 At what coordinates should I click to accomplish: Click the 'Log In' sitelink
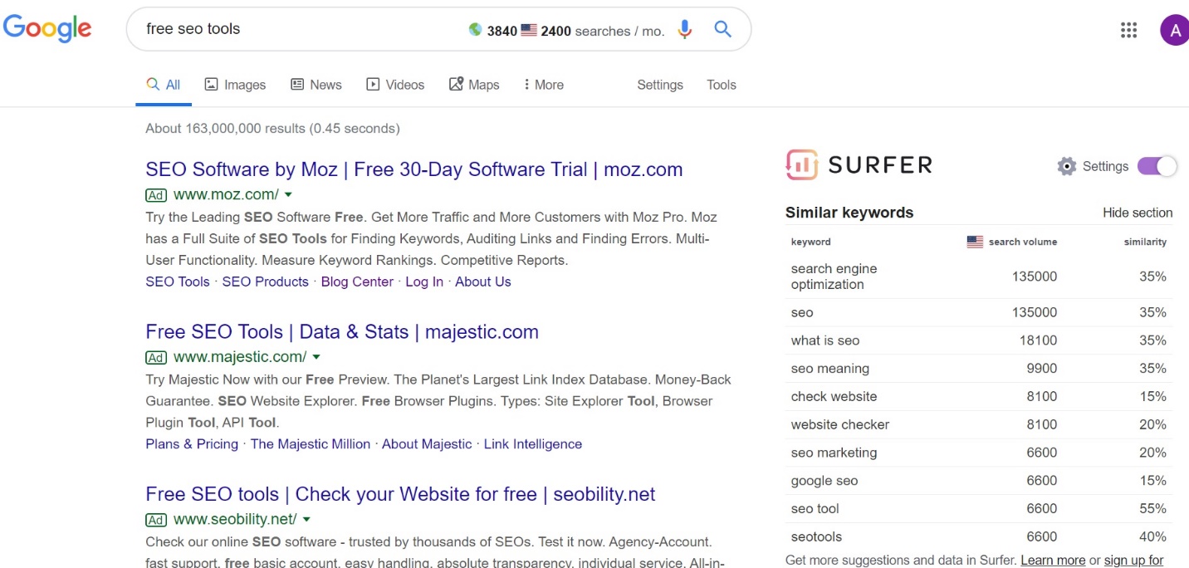tap(424, 282)
